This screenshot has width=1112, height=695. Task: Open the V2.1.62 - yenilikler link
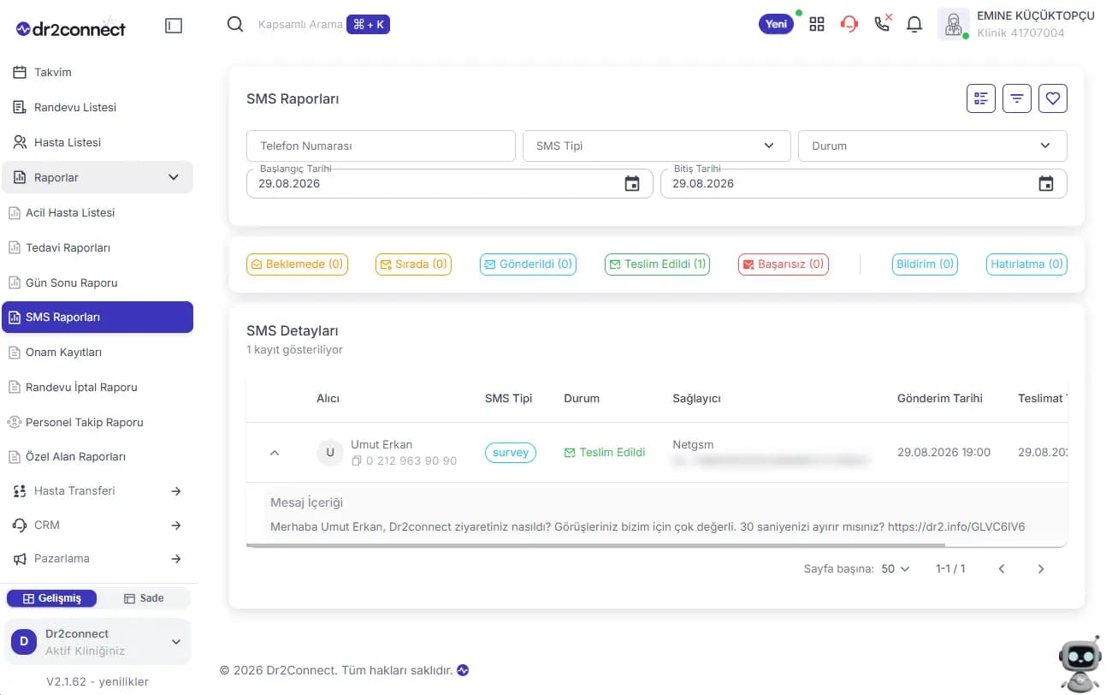tap(98, 682)
